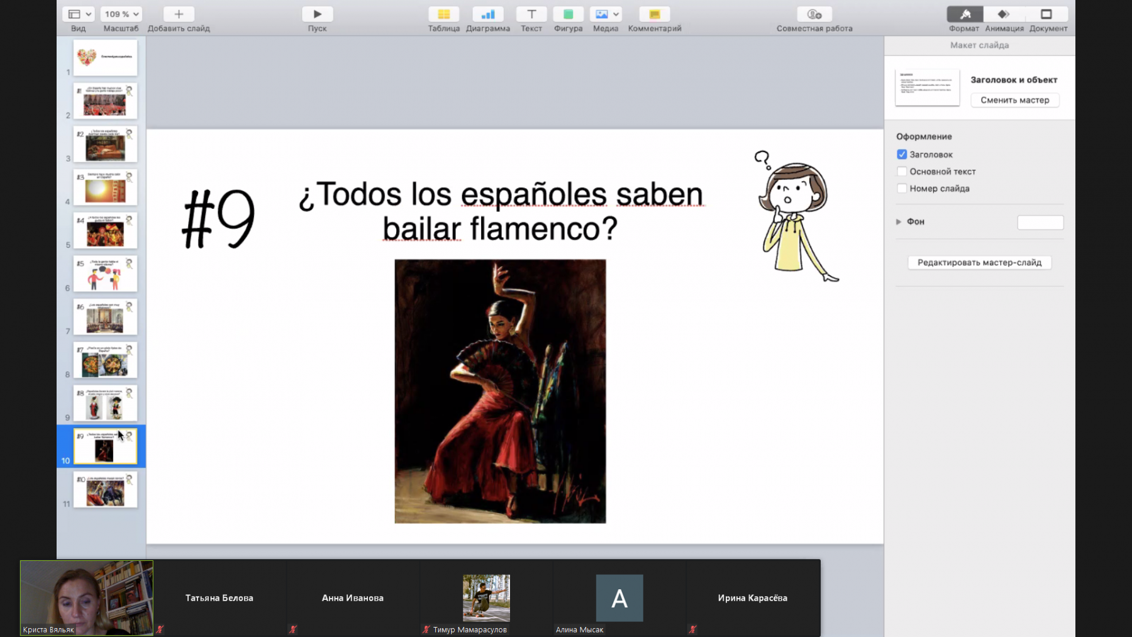Viewport: 1132px width, 637px height.
Task: Add a new slide with the plus button
Action: point(179,14)
